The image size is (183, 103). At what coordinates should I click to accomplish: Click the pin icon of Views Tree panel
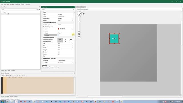point(39,7)
